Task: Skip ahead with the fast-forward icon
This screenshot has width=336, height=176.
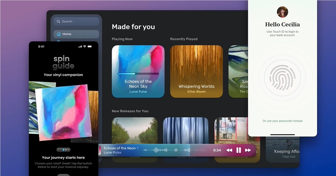Action: coord(248,150)
